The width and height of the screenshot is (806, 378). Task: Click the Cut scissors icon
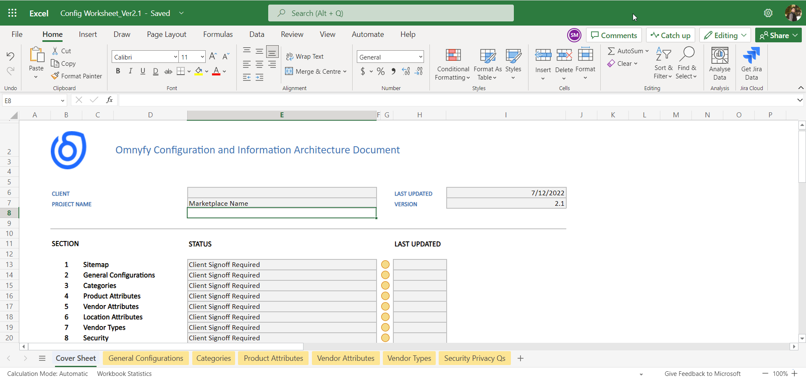55,51
